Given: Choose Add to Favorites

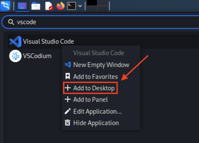Looking at the screenshot, I should (x=101, y=77).
